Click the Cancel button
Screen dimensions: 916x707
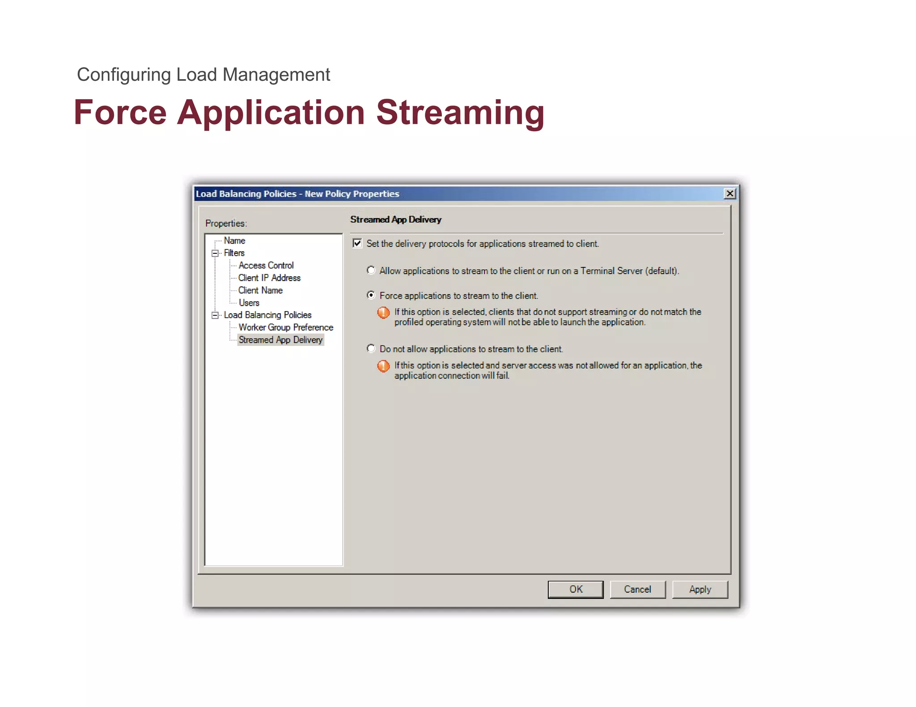[x=637, y=589]
